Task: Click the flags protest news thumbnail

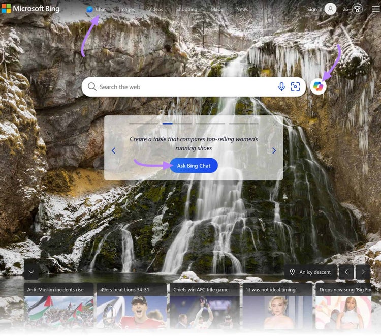Action: click(x=58, y=312)
